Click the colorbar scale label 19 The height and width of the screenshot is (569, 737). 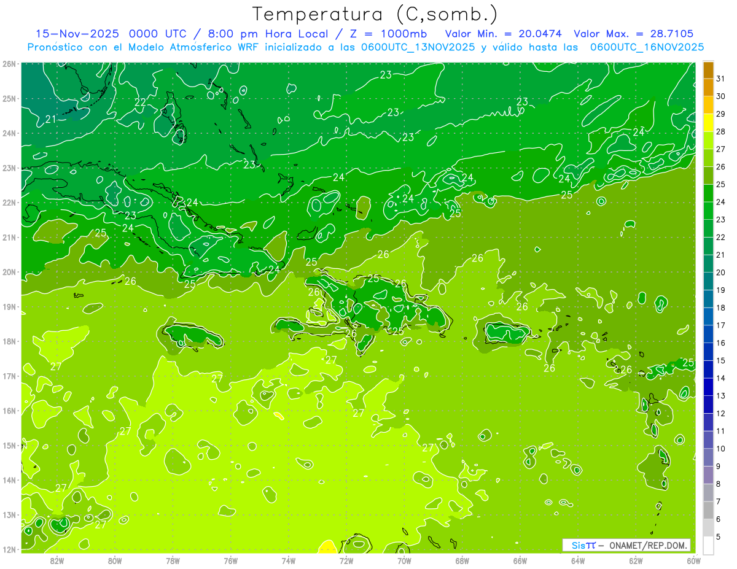[x=720, y=290]
